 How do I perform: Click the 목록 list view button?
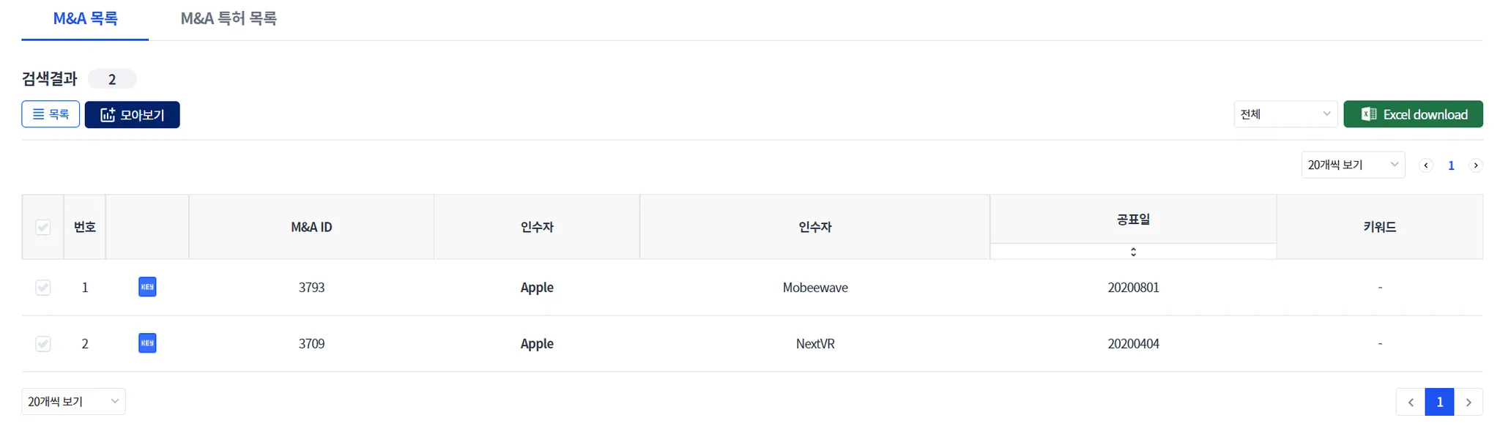click(x=51, y=115)
